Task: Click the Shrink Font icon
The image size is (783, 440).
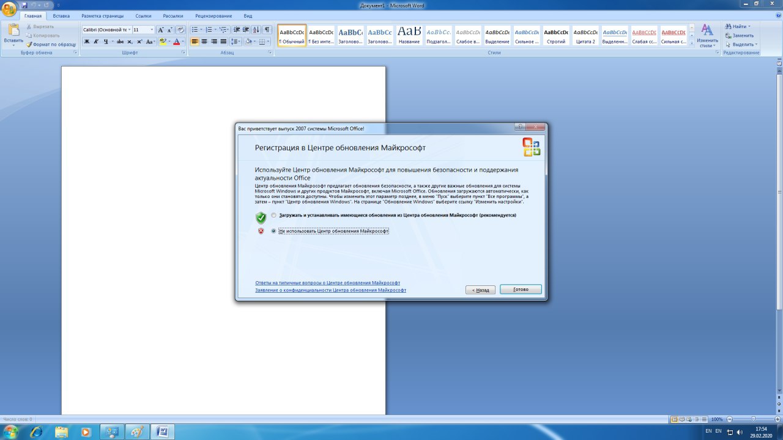Action: pyautogui.click(x=170, y=29)
